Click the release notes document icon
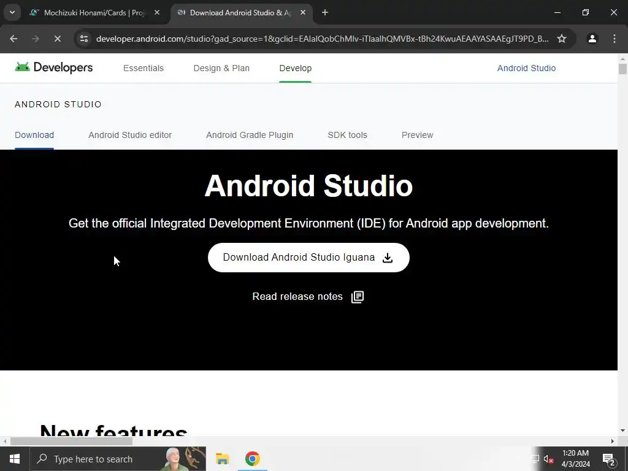Viewport: 628px width, 471px height. click(x=358, y=297)
